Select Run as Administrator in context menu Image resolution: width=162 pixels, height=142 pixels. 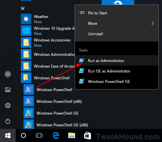pos(117,60)
